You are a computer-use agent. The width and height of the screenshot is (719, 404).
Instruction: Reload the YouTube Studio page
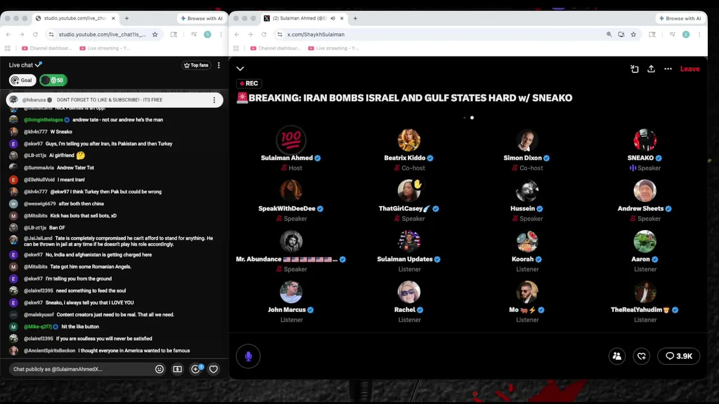35,34
